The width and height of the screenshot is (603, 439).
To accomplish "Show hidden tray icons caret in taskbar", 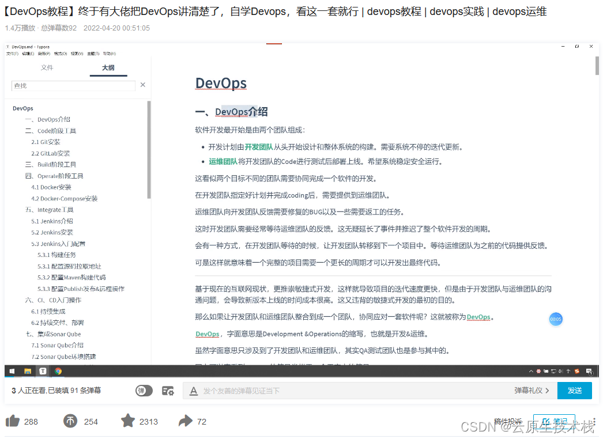I will (x=531, y=372).
